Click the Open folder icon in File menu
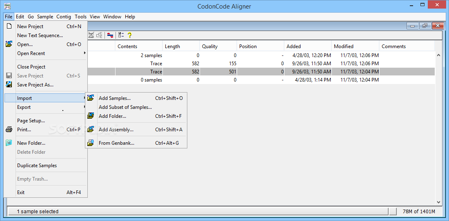The image size is (449, 221). pos(9,44)
